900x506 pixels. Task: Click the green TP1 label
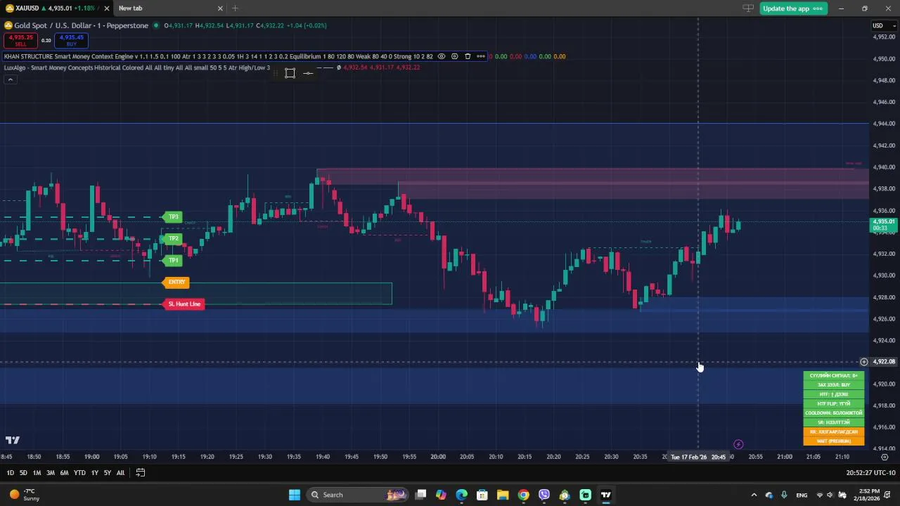coord(173,260)
